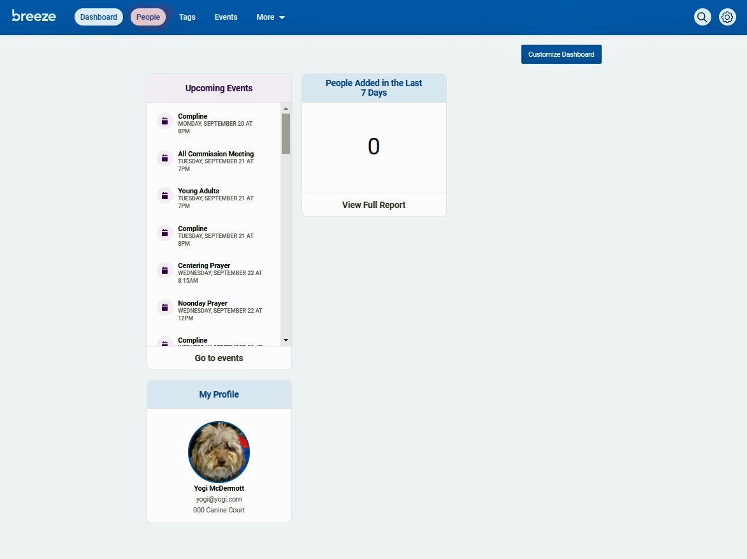Click the events list scroll down arrow

click(286, 340)
